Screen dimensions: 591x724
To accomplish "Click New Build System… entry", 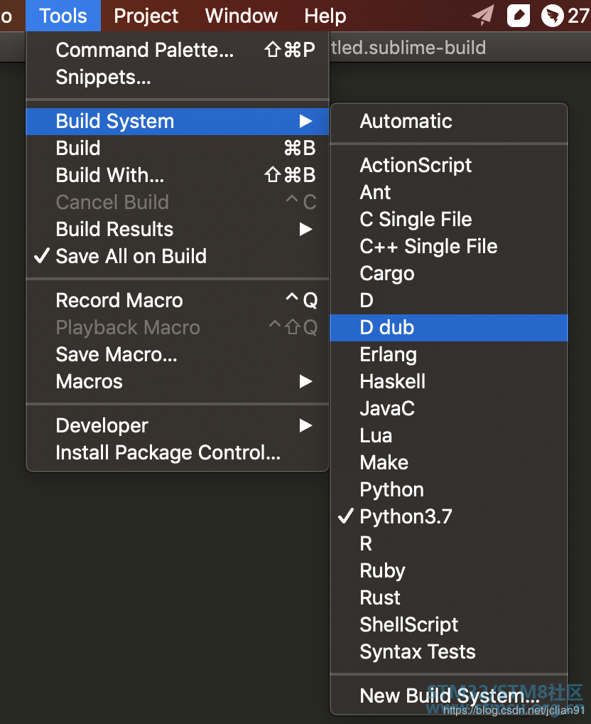I will [x=449, y=696].
